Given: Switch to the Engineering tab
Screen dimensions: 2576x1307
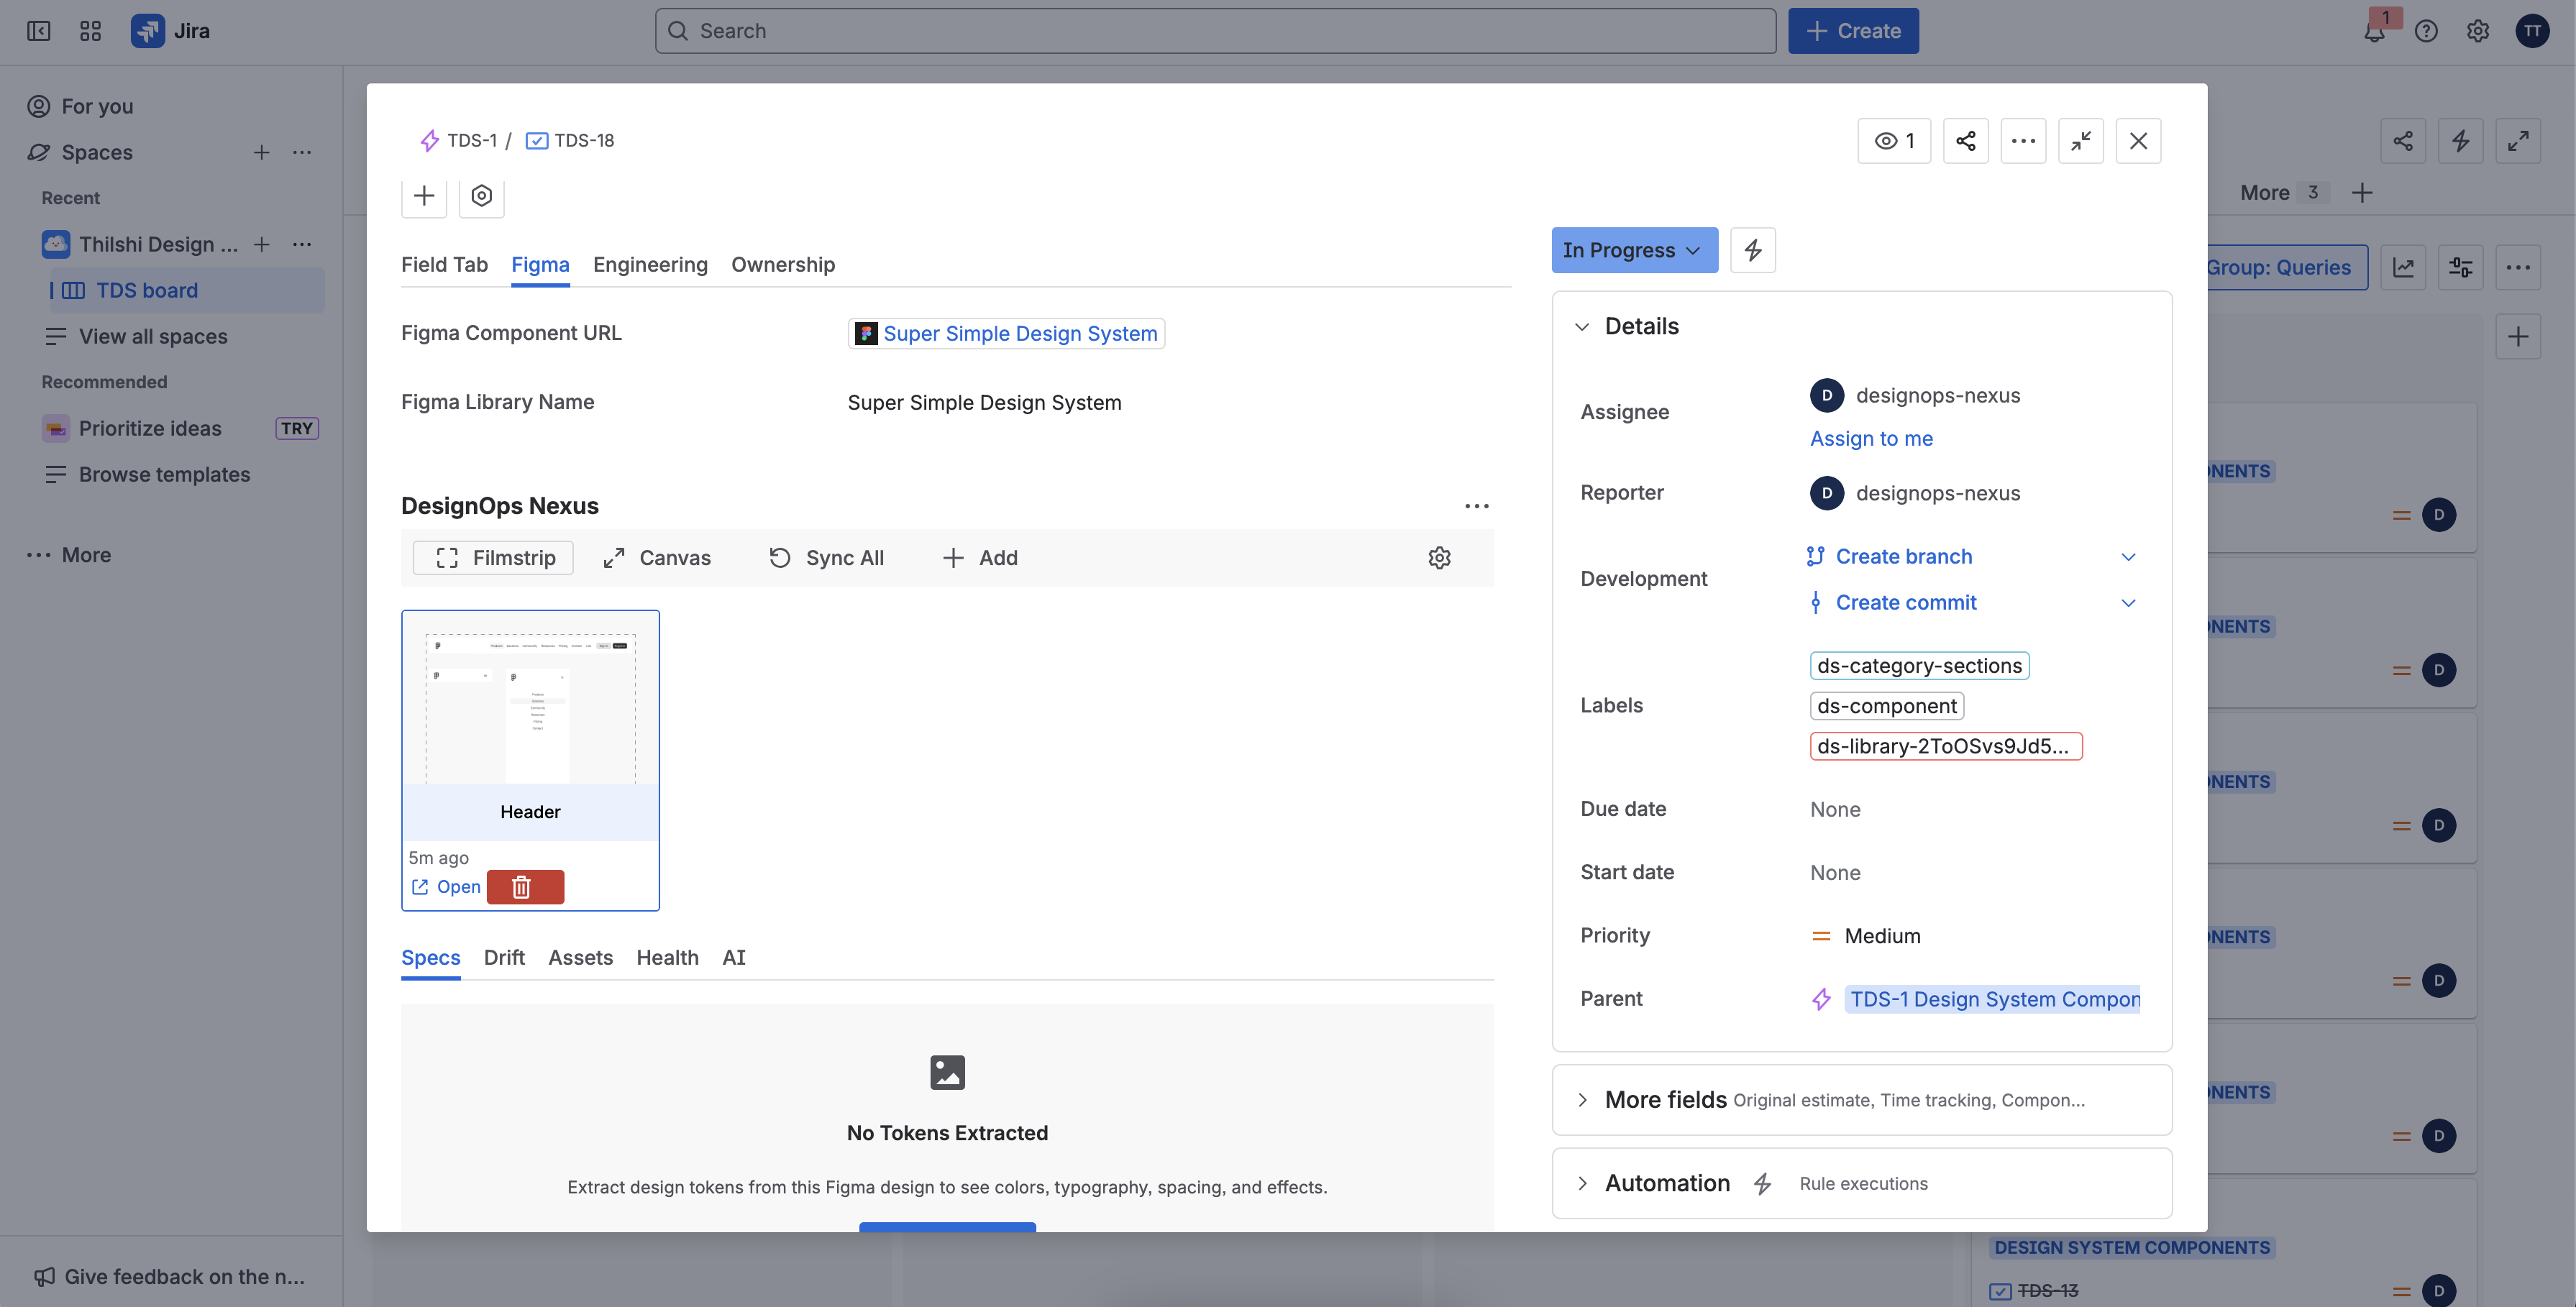Looking at the screenshot, I should tap(649, 265).
